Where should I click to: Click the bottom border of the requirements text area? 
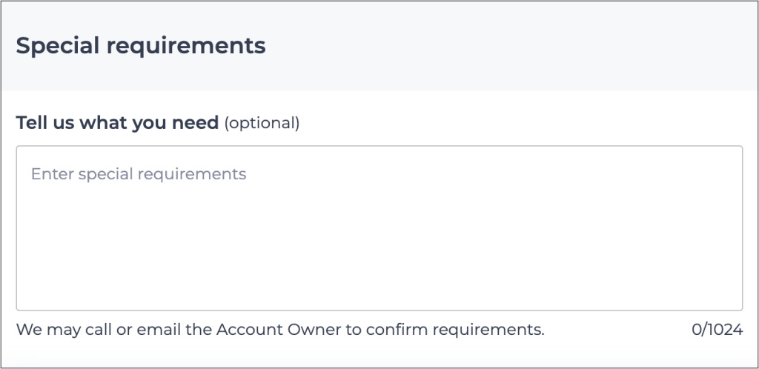(x=379, y=310)
